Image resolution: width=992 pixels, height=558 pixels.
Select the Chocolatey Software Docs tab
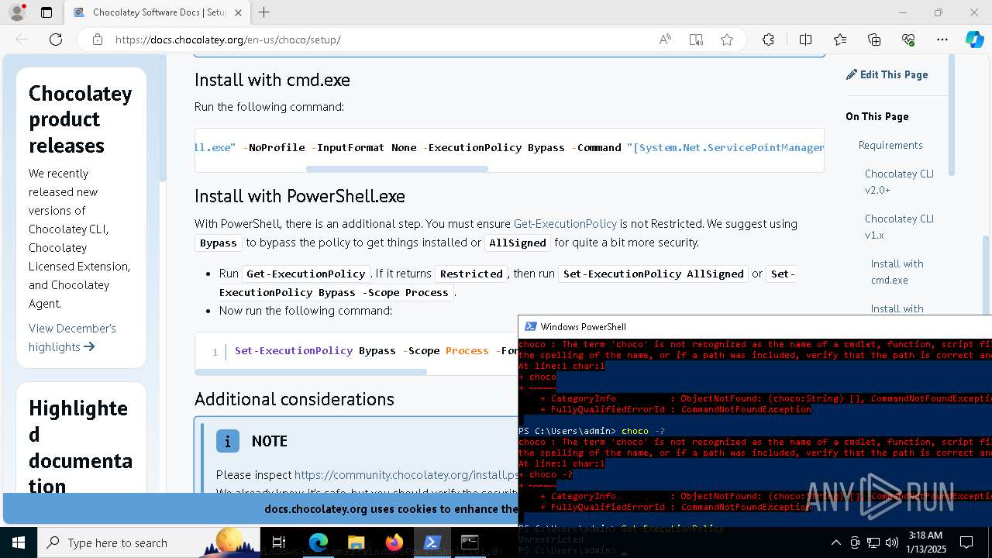157,12
